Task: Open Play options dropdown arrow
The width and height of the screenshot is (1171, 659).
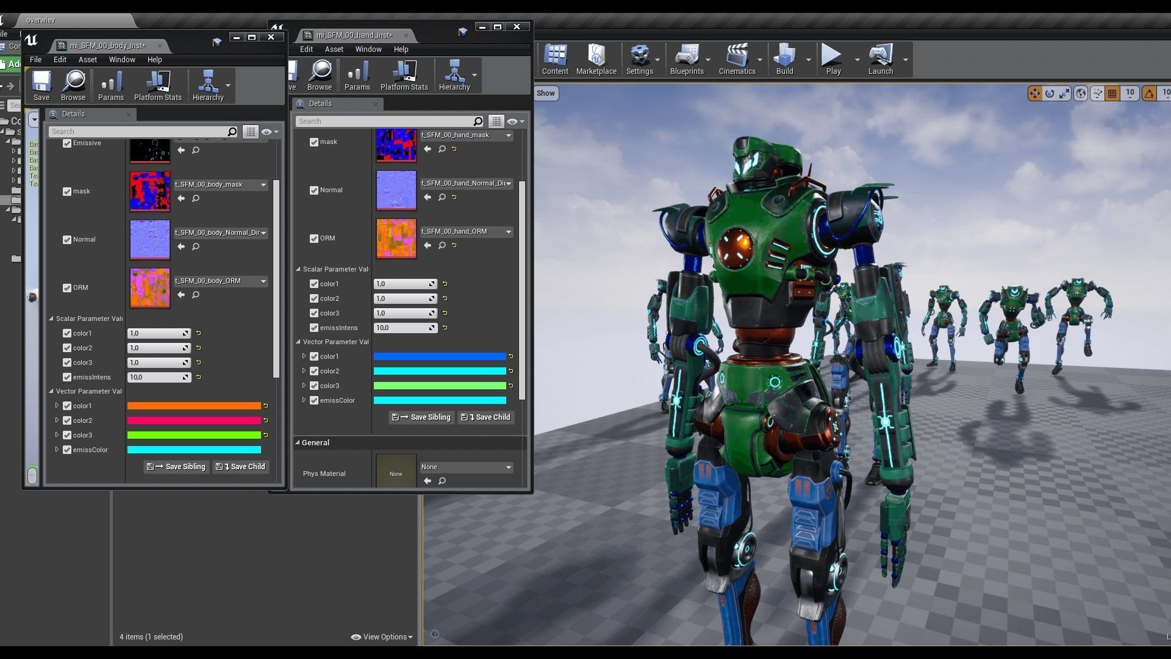Action: [x=857, y=60]
